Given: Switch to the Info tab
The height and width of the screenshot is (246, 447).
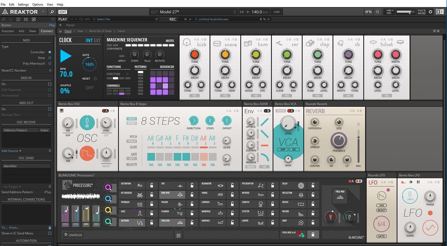Looking at the screenshot, I should (21, 31).
